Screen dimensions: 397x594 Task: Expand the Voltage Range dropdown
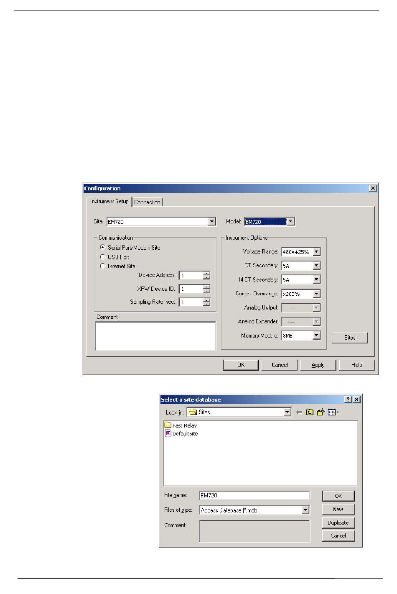(316, 252)
